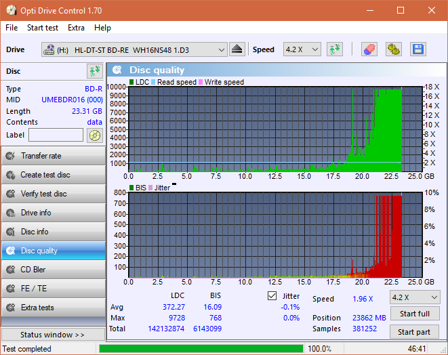Screen dimensions: 448x355
Task: Click the eject disc icon
Action: click(237, 49)
